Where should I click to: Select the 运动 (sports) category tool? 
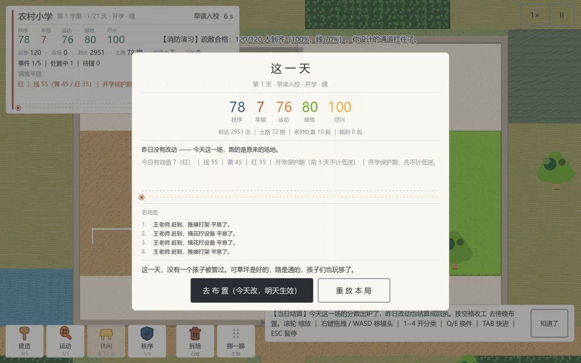tap(65, 341)
